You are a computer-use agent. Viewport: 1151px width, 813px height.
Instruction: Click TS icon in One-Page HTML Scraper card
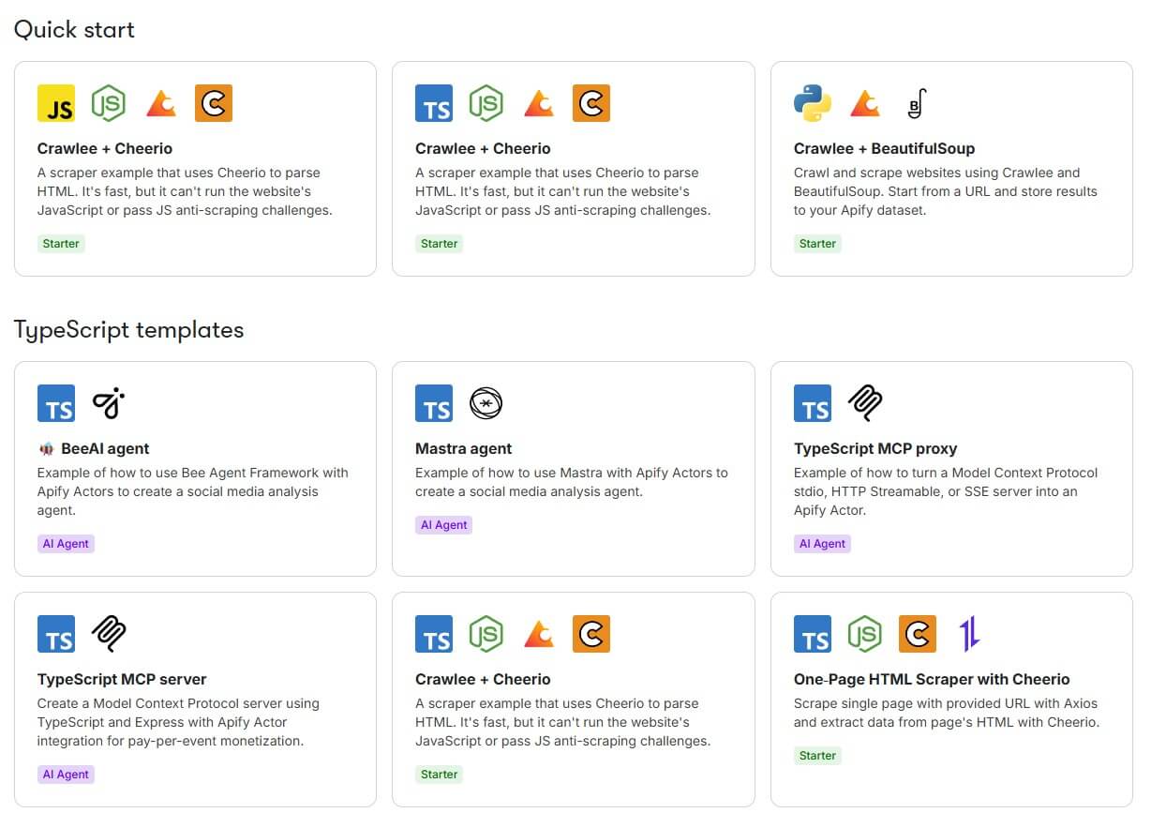coord(813,634)
